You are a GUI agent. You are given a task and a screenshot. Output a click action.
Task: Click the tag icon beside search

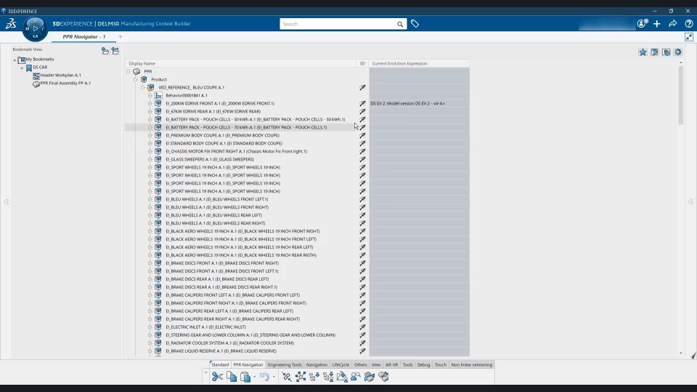click(x=415, y=24)
